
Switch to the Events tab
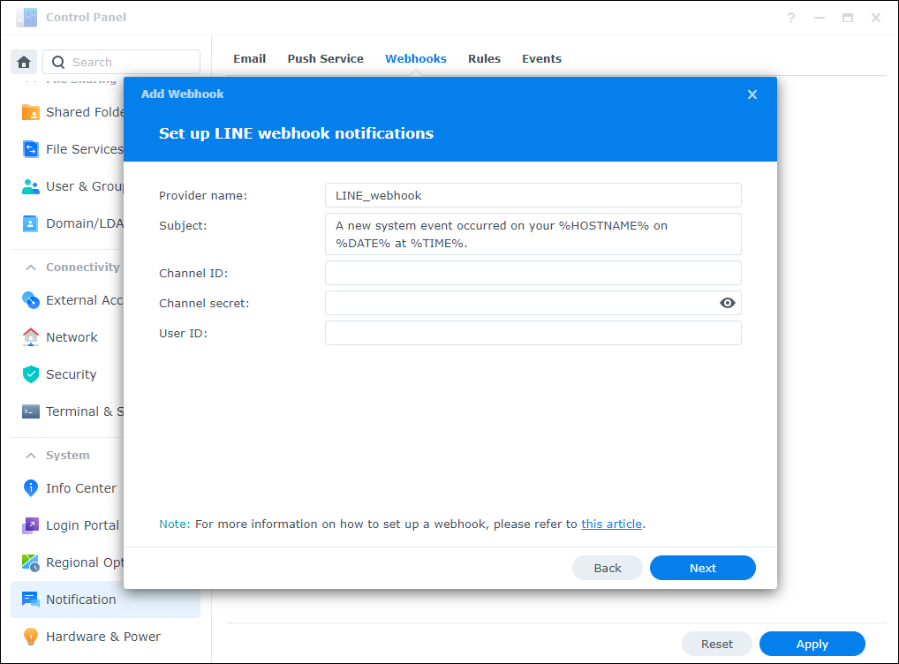(541, 58)
